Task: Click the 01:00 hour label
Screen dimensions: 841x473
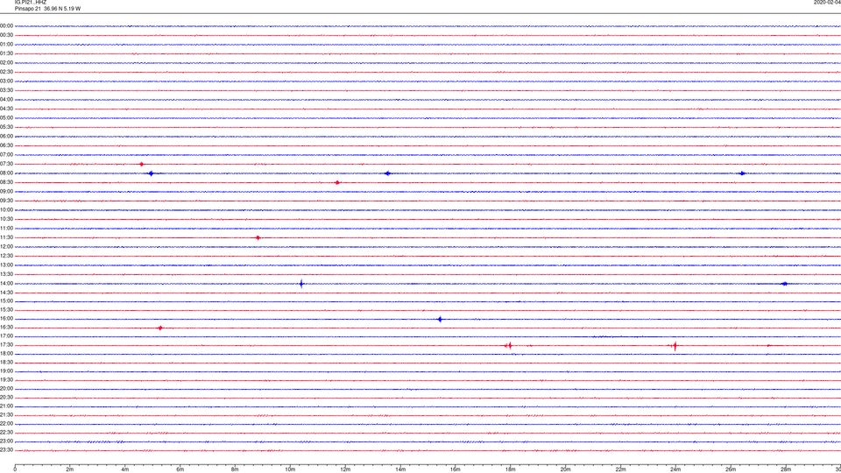Action: pos(6,44)
